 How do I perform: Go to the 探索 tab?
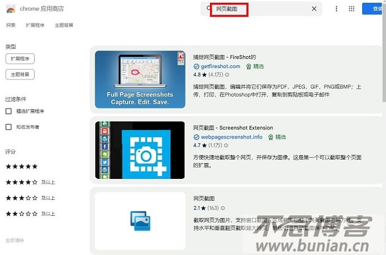click(x=11, y=26)
